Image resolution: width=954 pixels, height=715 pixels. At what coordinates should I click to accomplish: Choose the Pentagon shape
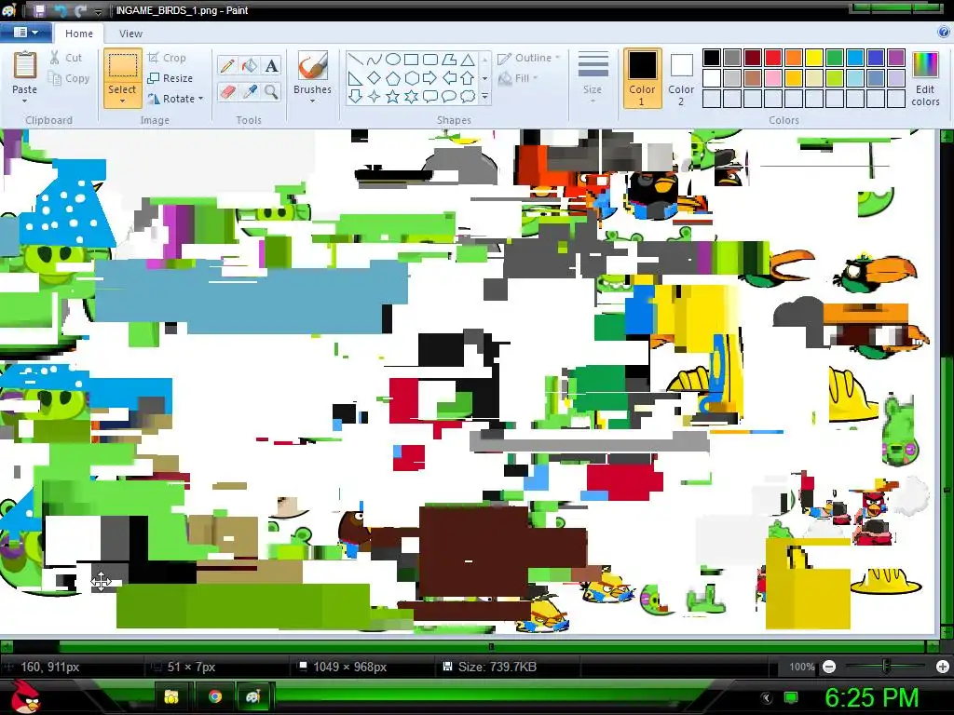(393, 78)
